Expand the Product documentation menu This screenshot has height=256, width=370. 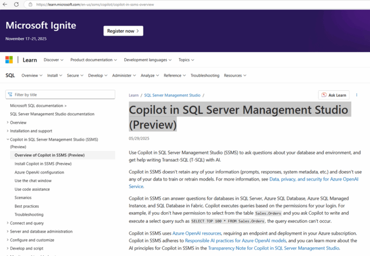pos(93,60)
